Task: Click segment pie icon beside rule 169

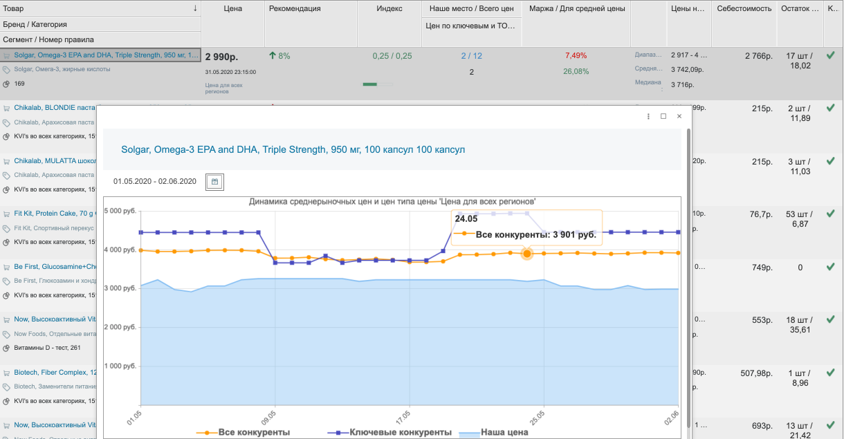Action: pos(6,84)
